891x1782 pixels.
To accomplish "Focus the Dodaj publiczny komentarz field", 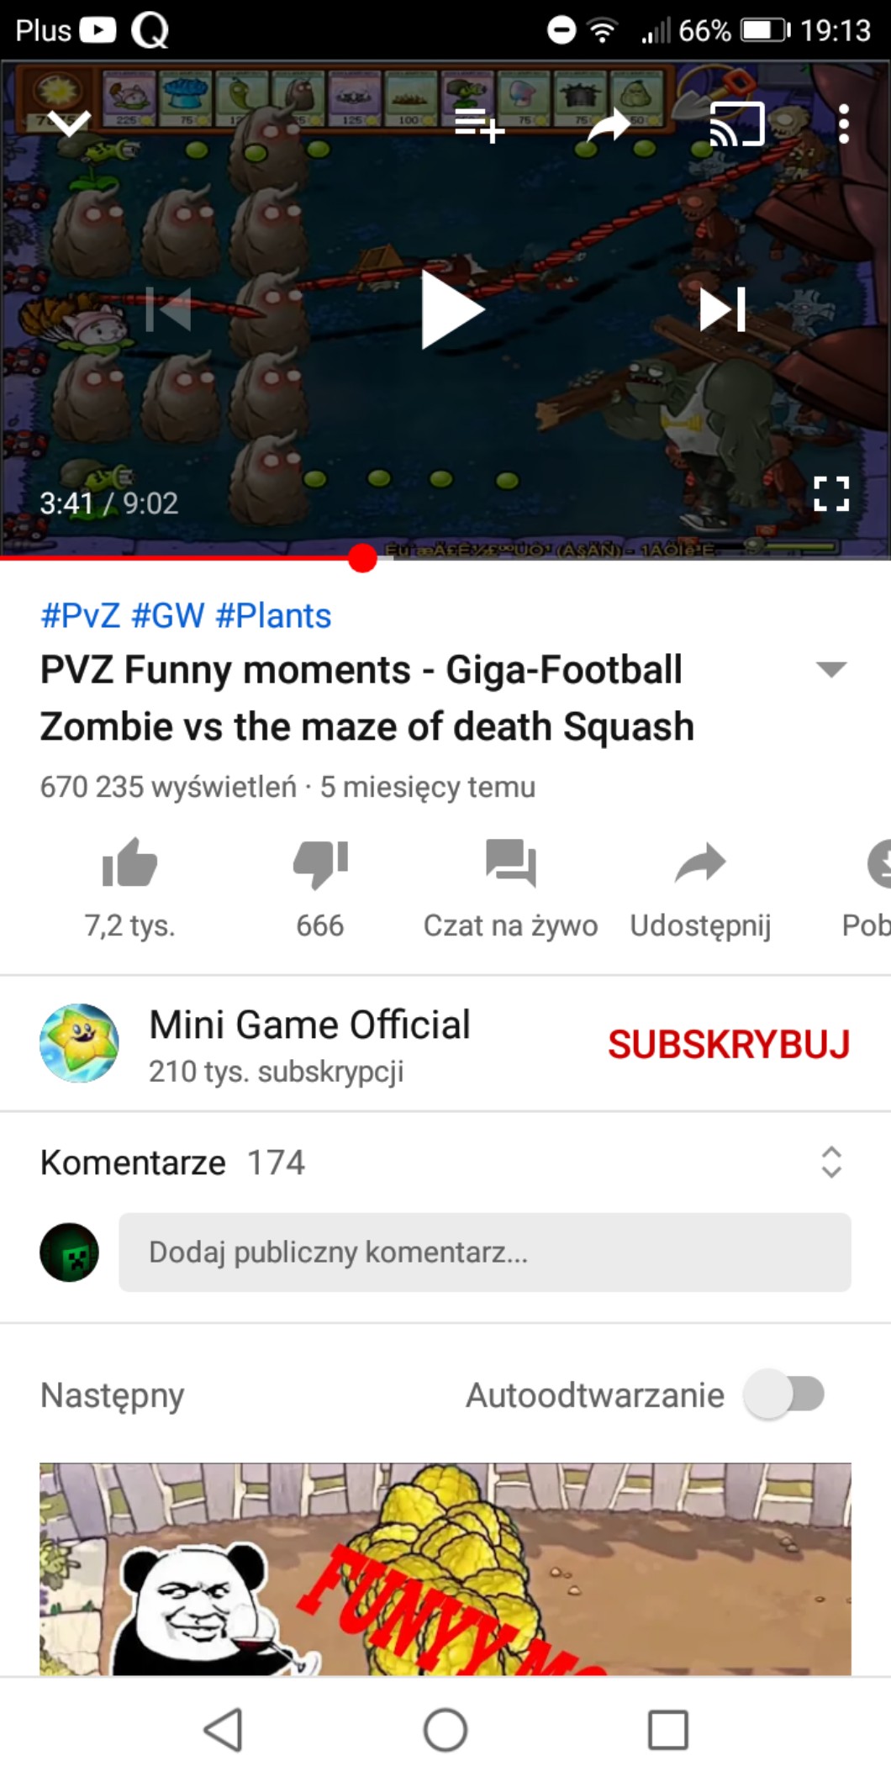I will (x=485, y=1252).
